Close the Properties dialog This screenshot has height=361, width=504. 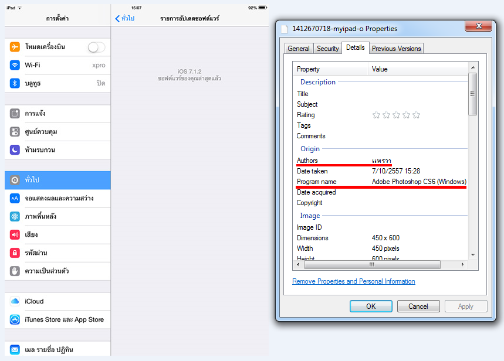(479, 26)
